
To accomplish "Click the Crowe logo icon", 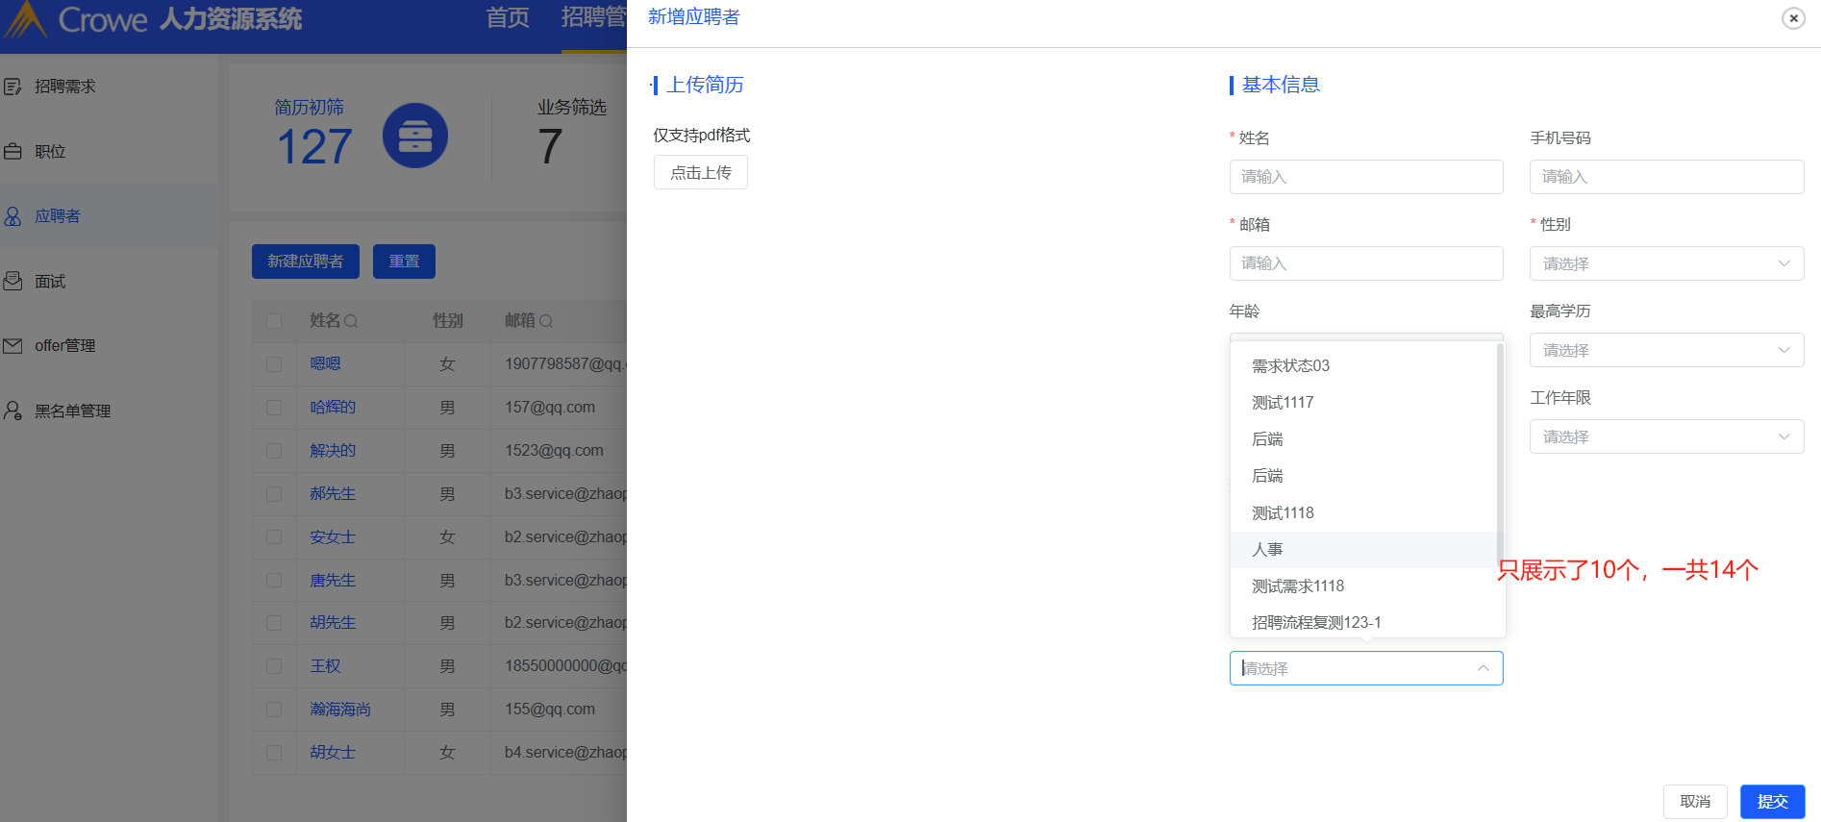I will coord(24,19).
